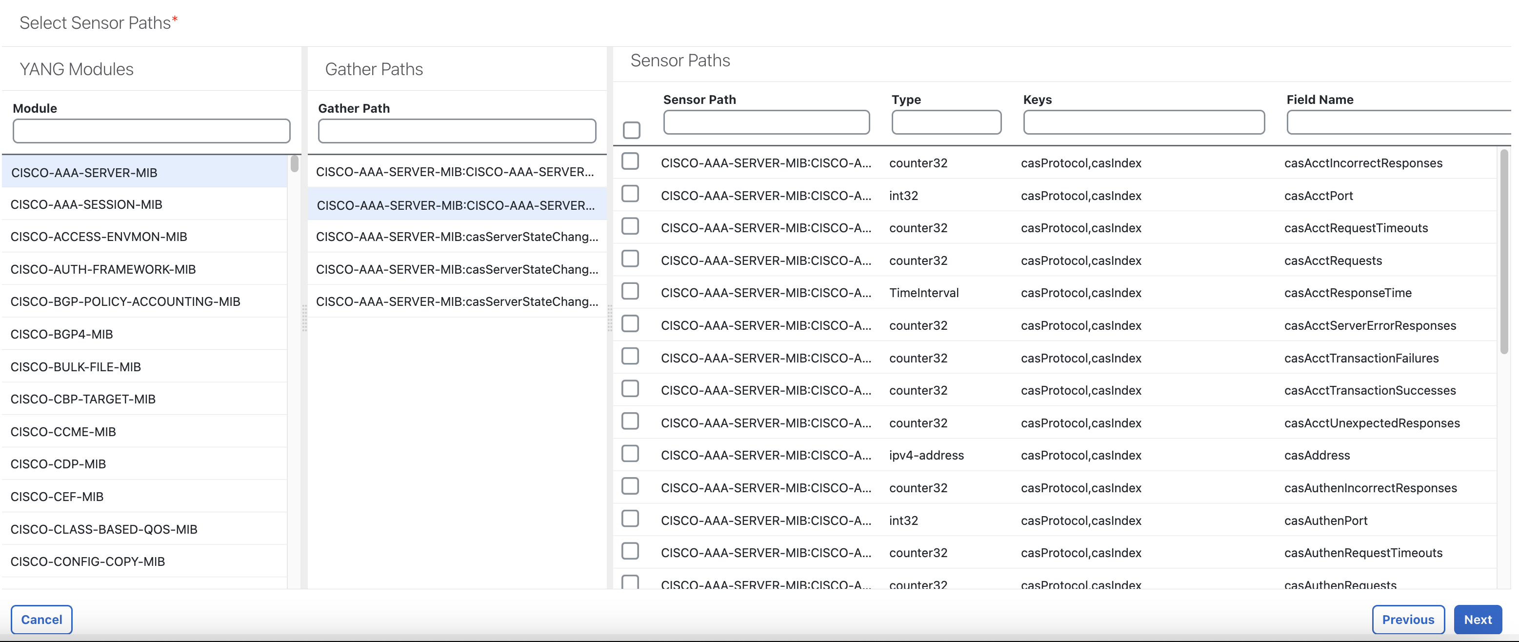The height and width of the screenshot is (642, 1519).
Task: Click the ipv4-address type cell
Action: [x=926, y=455]
